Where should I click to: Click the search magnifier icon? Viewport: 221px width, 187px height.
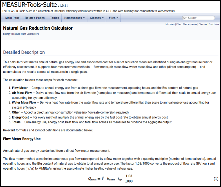pyautogui.click(x=185, y=18)
